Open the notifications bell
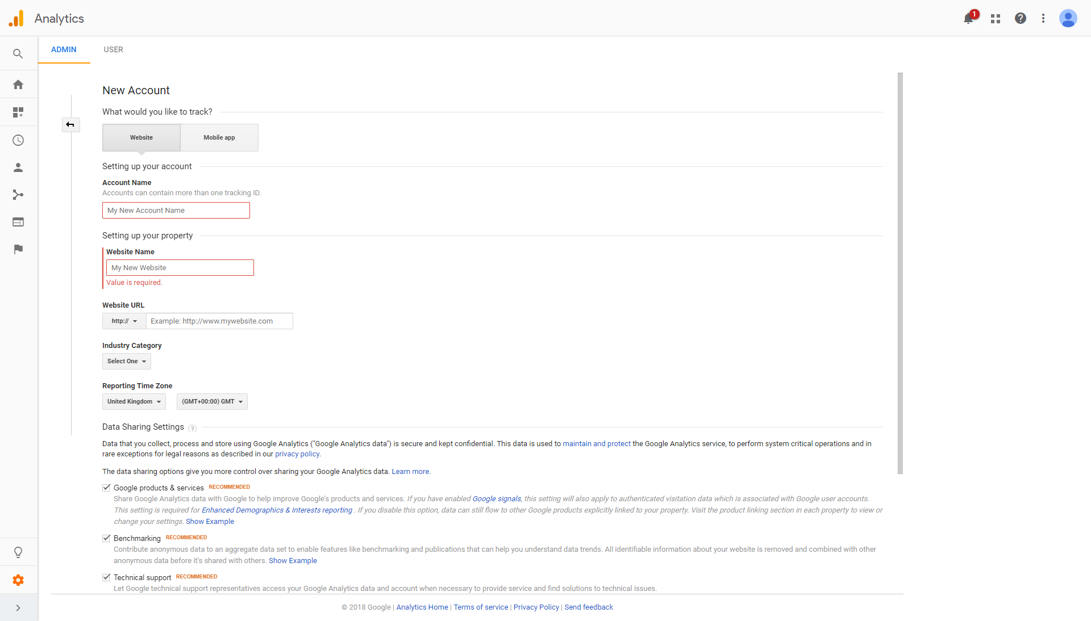Viewport: 1091px width, 621px height. (x=969, y=18)
